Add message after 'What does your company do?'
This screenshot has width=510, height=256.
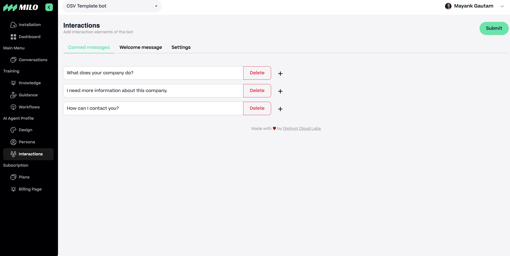click(280, 74)
